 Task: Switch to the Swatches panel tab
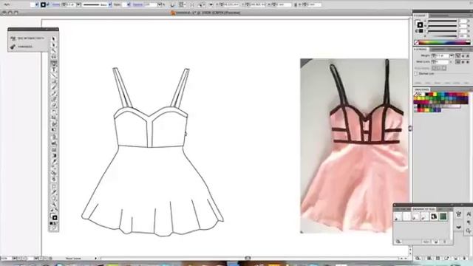click(422, 89)
